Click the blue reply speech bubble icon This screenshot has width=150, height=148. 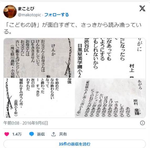coord(32,134)
